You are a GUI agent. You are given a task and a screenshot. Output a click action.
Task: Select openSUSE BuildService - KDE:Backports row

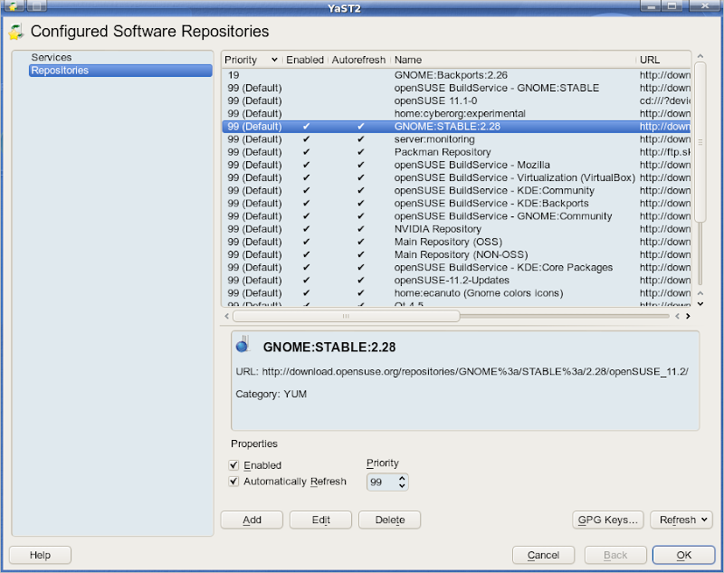click(x=456, y=203)
